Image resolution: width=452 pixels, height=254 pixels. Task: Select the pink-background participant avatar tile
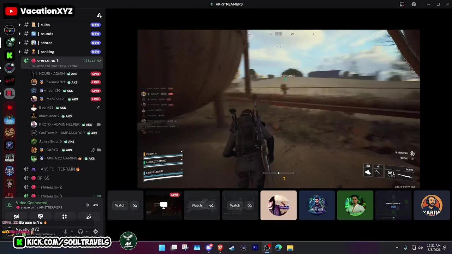click(x=279, y=205)
